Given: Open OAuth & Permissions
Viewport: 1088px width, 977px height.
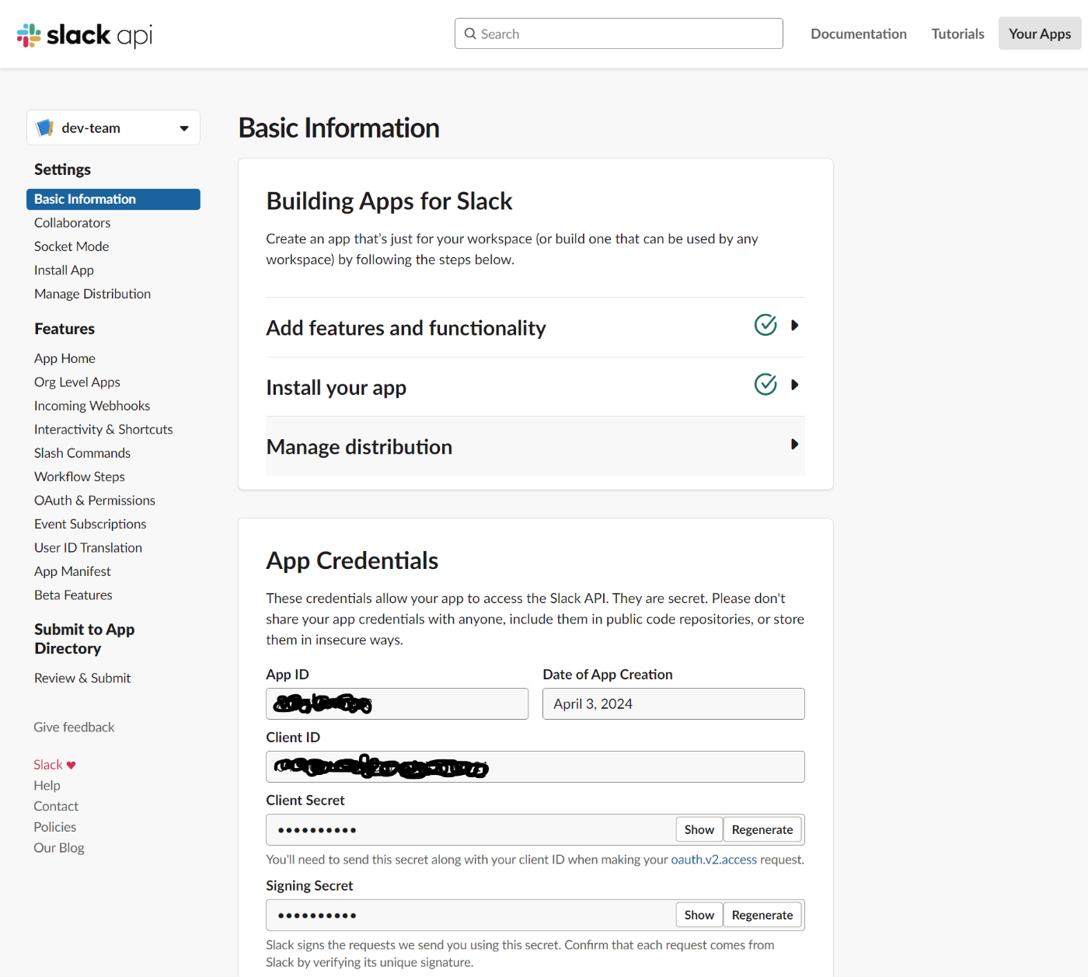Looking at the screenshot, I should (95, 501).
